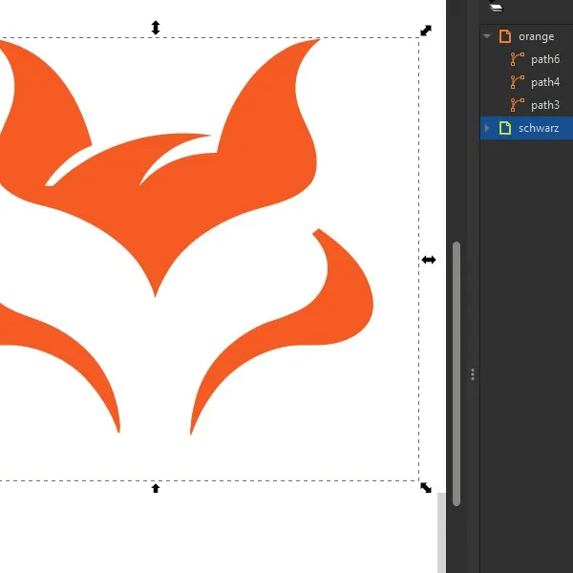
Task: Click the green schwarz layer icon
Action: point(505,128)
